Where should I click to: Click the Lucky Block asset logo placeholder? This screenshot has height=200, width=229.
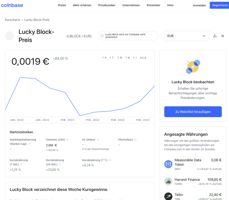point(10,36)
